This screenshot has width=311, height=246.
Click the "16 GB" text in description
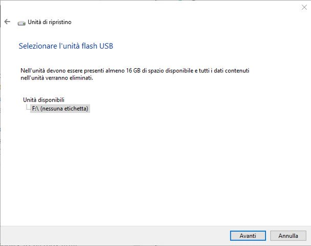click(135, 70)
